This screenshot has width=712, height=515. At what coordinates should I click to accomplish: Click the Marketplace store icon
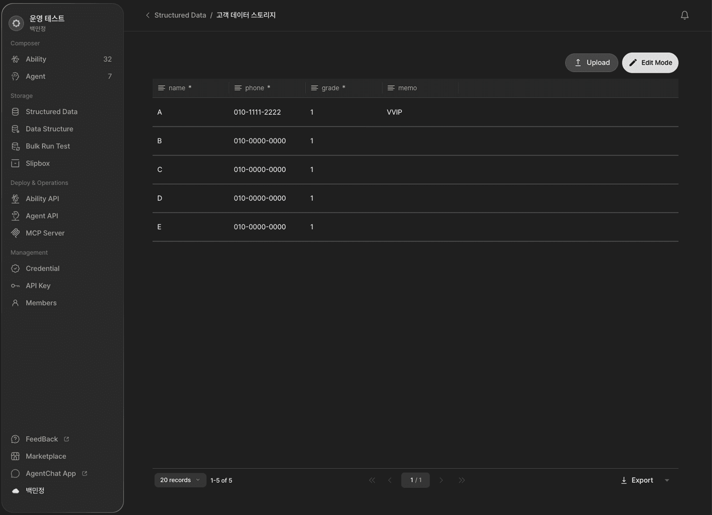[x=15, y=456]
